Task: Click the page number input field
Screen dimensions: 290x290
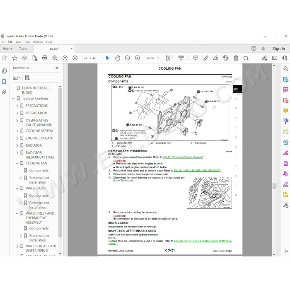Action: coord(85,58)
